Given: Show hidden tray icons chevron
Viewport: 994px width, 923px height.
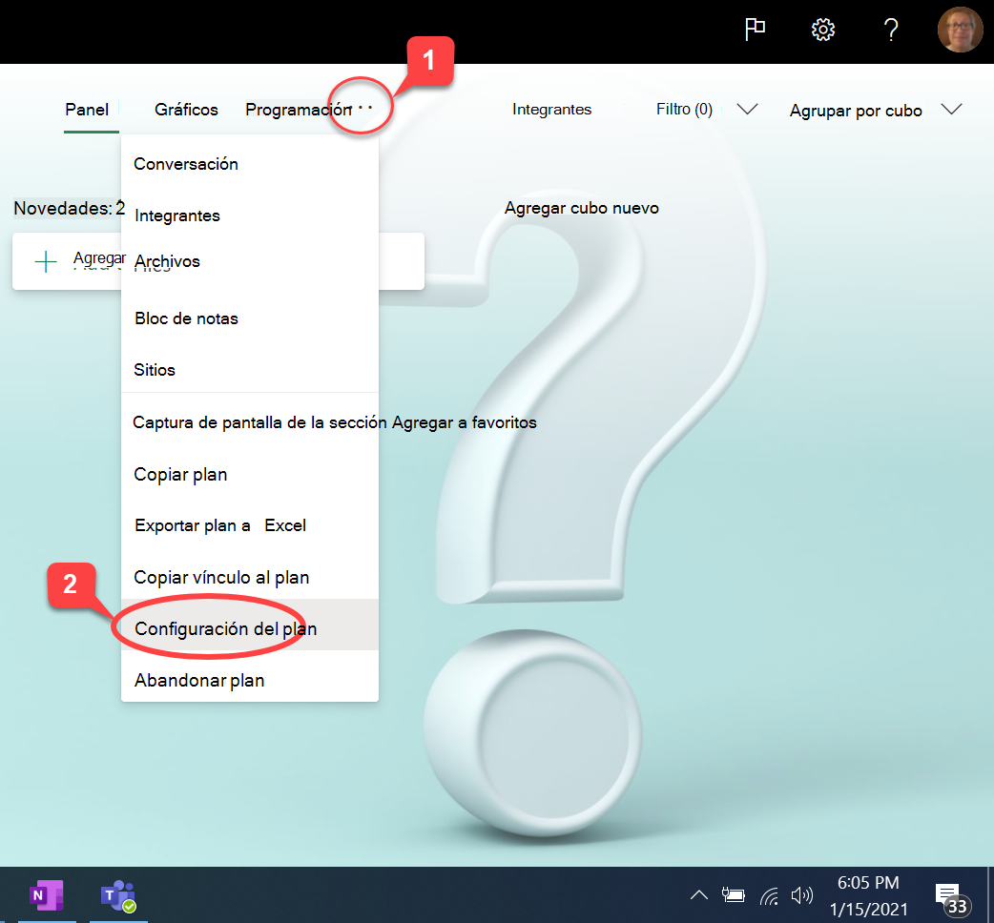Looking at the screenshot, I should pos(698,894).
